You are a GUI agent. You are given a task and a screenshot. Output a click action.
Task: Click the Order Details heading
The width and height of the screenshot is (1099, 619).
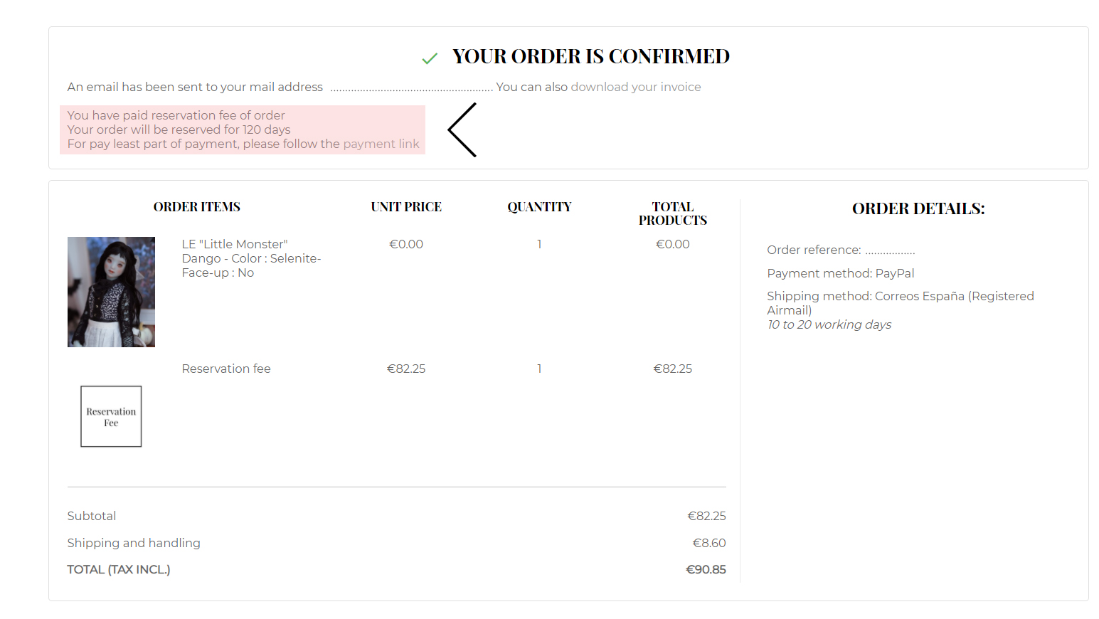pos(918,208)
